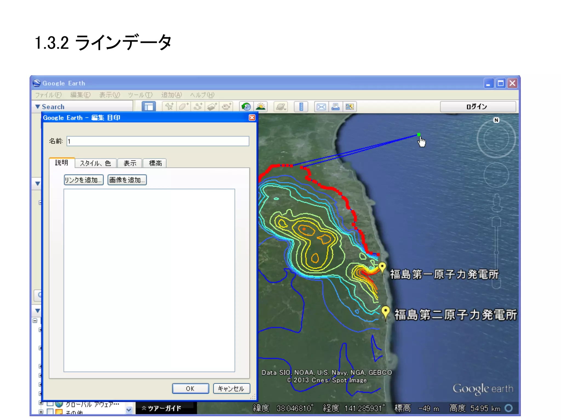Open the 編集(E) menu
Screen dimensions: 561x420
pyautogui.click(x=80, y=95)
